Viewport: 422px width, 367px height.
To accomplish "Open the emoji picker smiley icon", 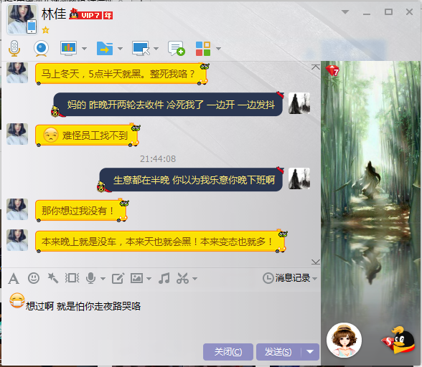I will coord(34,278).
